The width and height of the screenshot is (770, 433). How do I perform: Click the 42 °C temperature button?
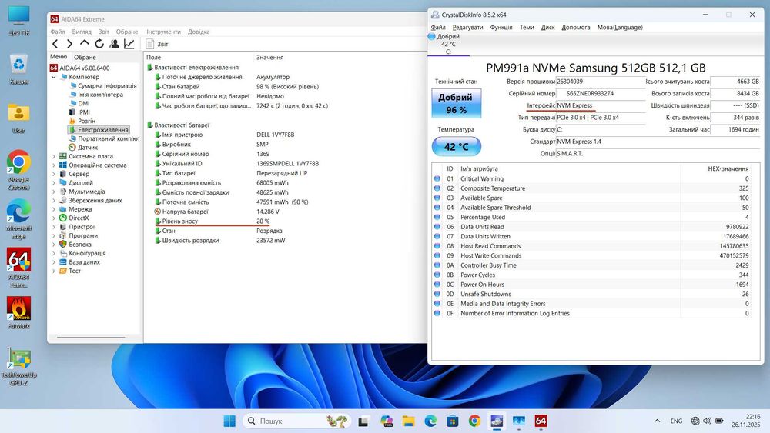click(x=456, y=146)
